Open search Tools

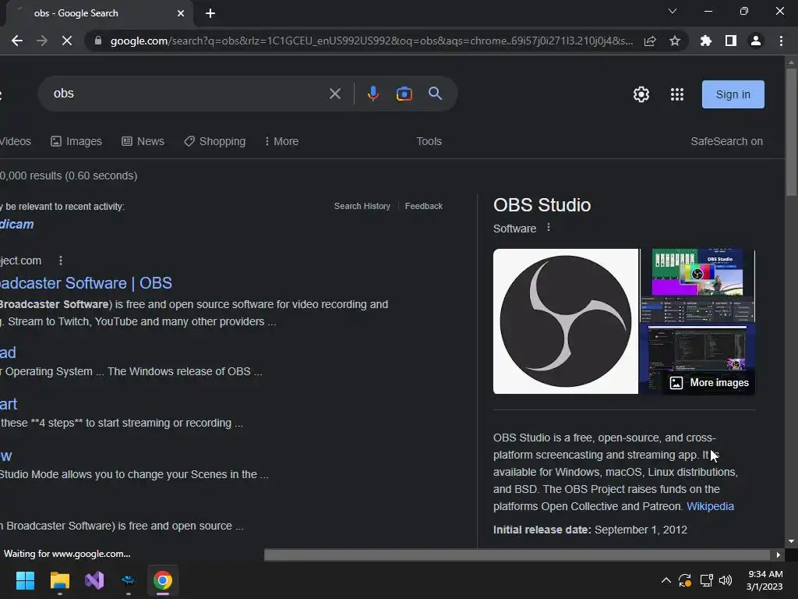tap(429, 142)
